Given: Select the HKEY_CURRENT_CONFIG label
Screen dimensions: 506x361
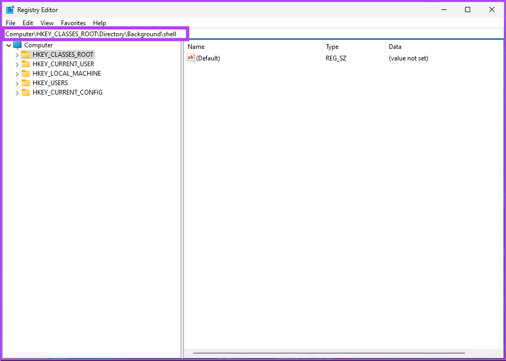Looking at the screenshot, I should (x=67, y=92).
